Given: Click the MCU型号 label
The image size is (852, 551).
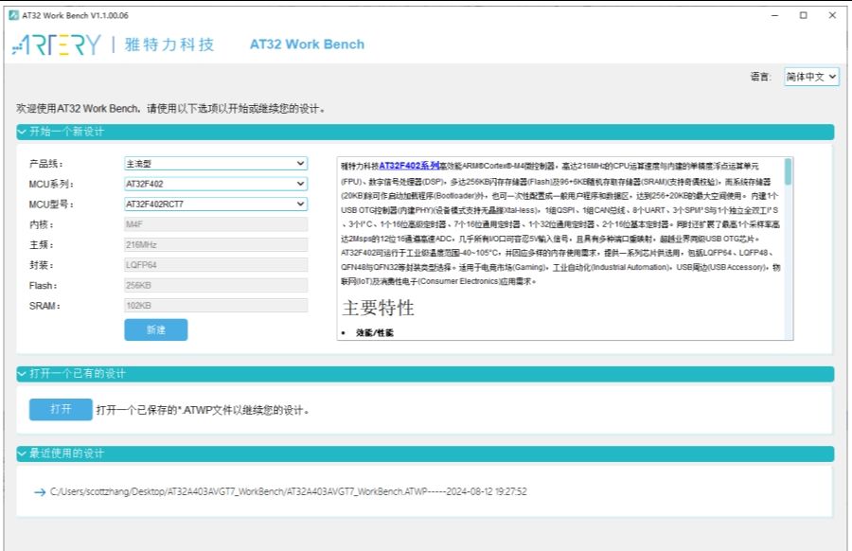Looking at the screenshot, I should [x=51, y=204].
